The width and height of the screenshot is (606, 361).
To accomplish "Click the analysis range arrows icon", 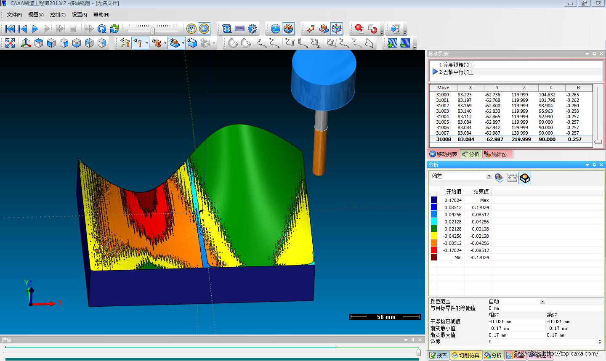I will pos(512,178).
